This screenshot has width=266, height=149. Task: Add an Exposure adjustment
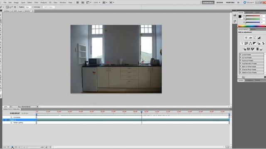[x=259, y=38]
